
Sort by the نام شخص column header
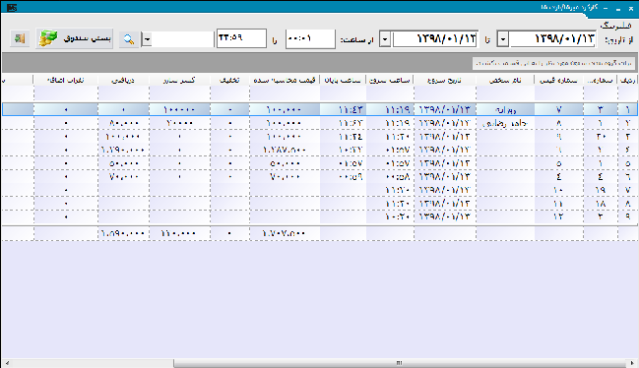tap(505, 81)
